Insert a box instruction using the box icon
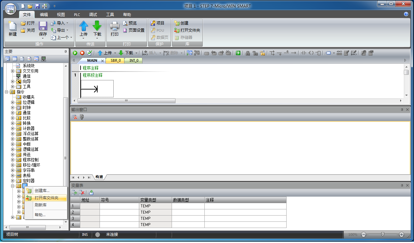The image size is (414, 243). (318, 53)
